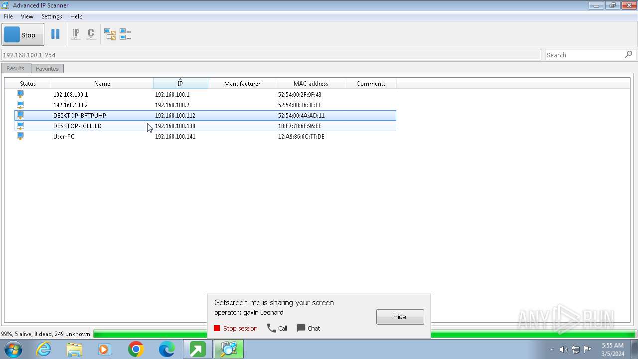Screen dimensions: 638x359
Task: Click the C subnet class toolbar icon
Action: coord(91,34)
